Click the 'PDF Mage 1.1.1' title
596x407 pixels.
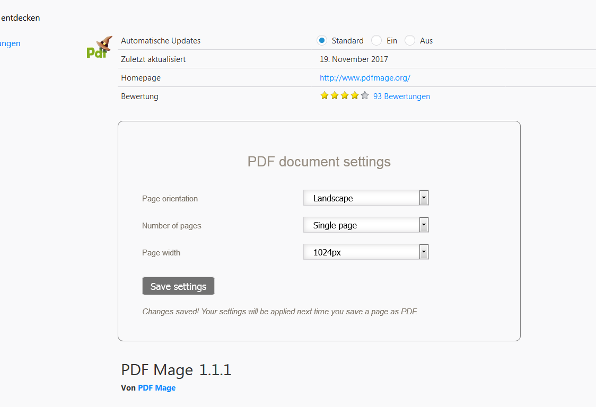tap(176, 370)
